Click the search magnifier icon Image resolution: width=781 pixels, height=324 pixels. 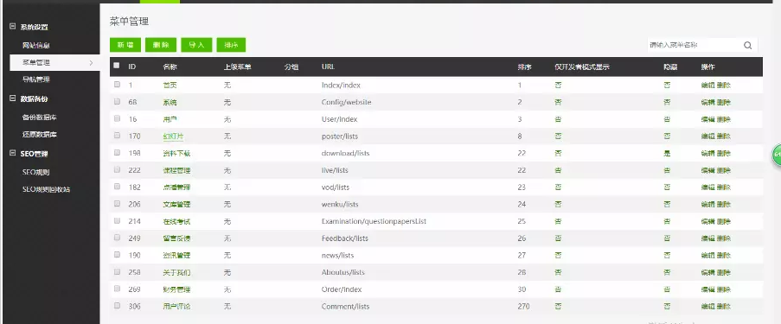coord(747,45)
